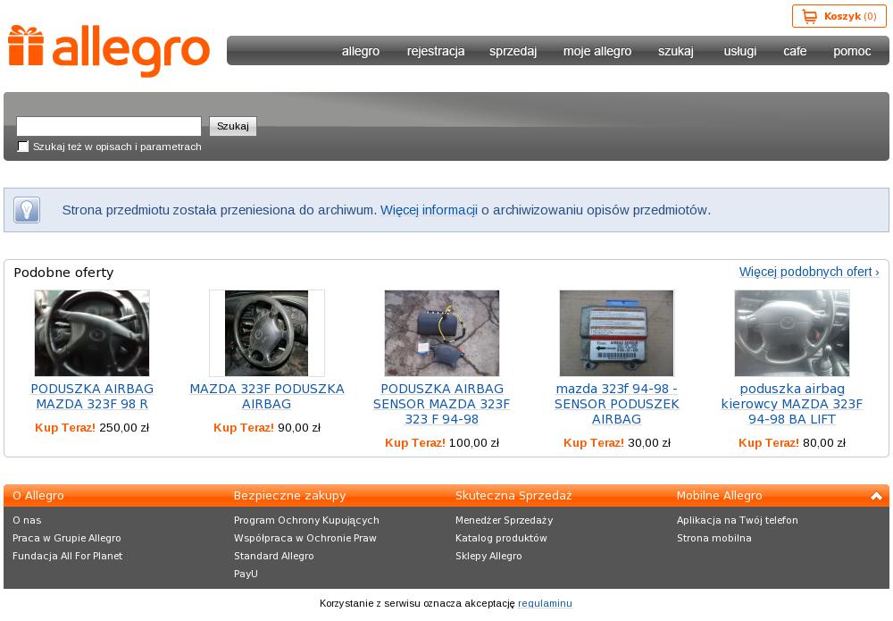
Task: Click the Mobilne Allegro footer heading
Action: [x=719, y=496]
